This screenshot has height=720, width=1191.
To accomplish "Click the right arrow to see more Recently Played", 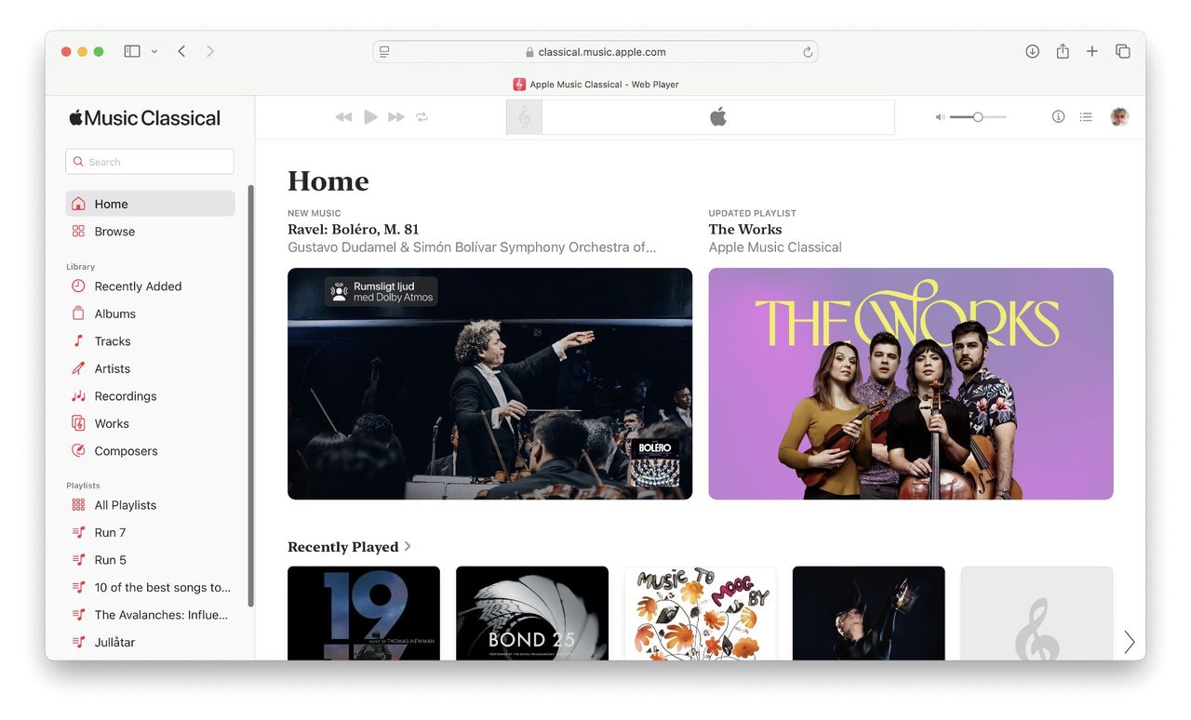I will [x=1129, y=642].
